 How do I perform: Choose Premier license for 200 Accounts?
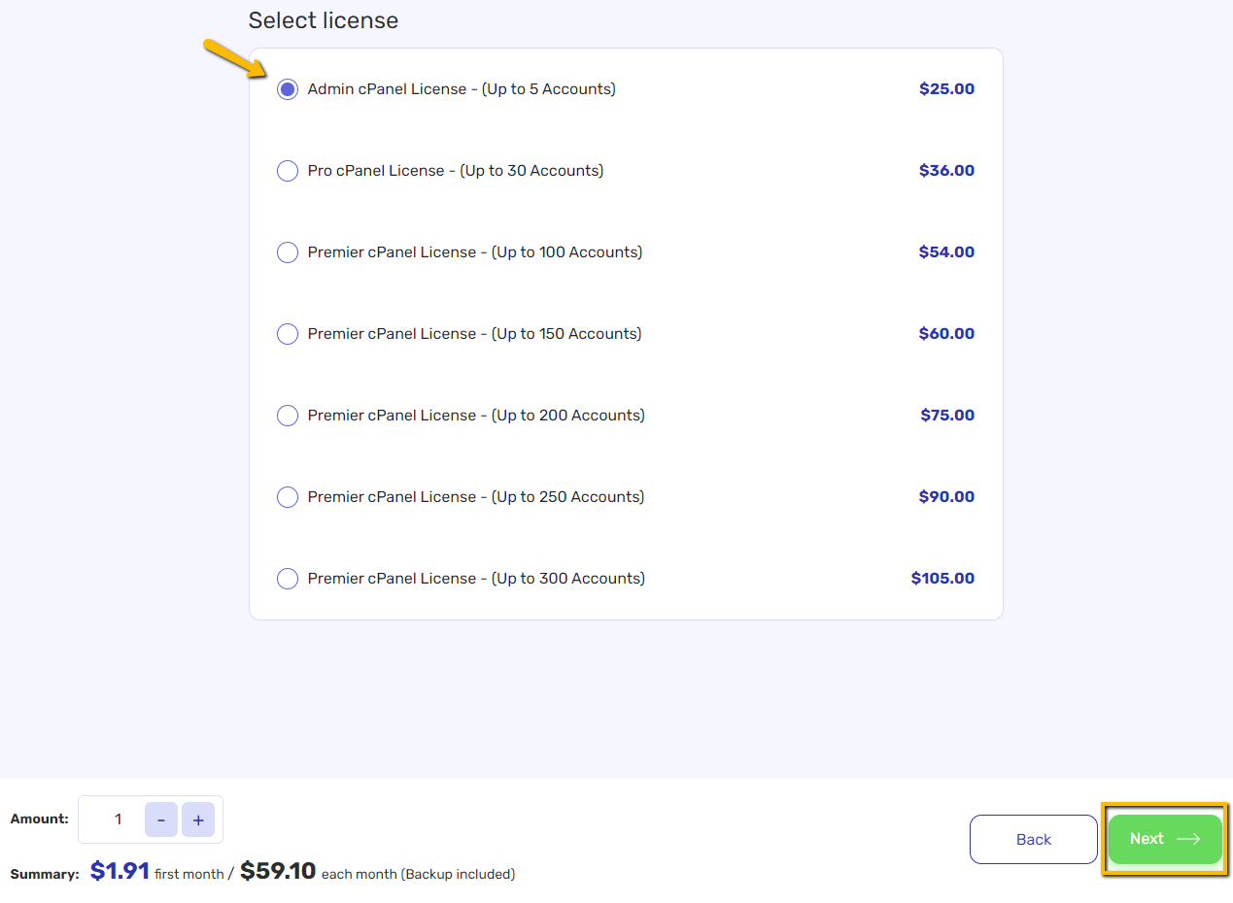(288, 416)
